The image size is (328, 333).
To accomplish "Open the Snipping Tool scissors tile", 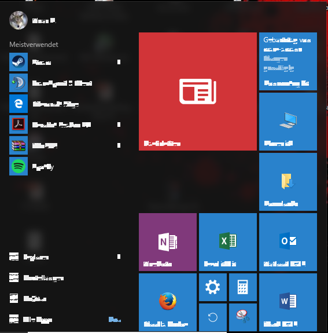I will coord(243,317).
